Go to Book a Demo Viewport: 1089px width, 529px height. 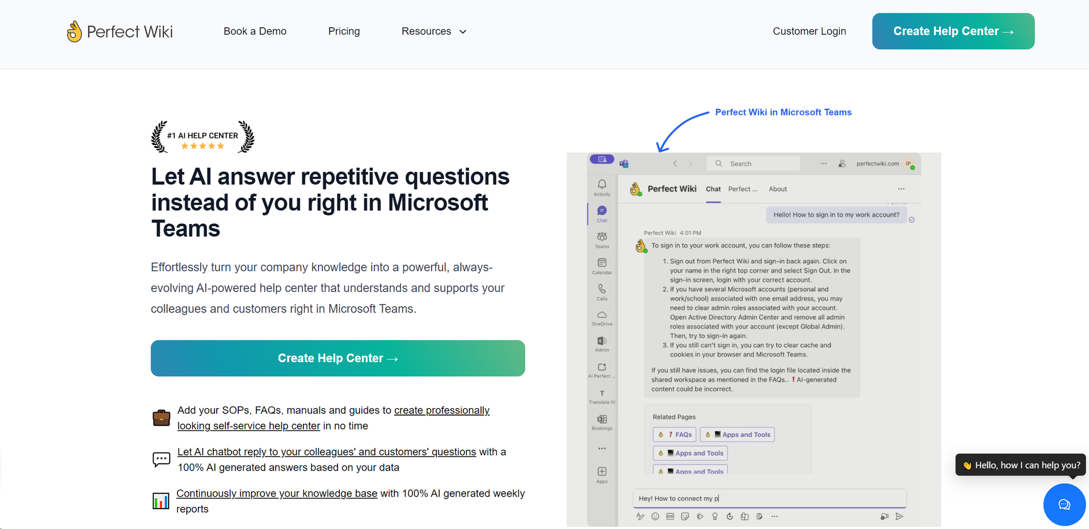[x=255, y=31]
